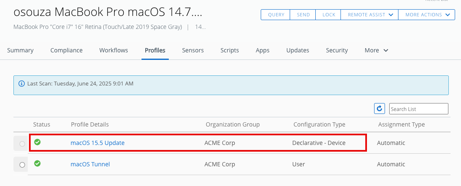Switch to the Summary tab
The width and height of the screenshot is (461, 186).
[x=20, y=50]
